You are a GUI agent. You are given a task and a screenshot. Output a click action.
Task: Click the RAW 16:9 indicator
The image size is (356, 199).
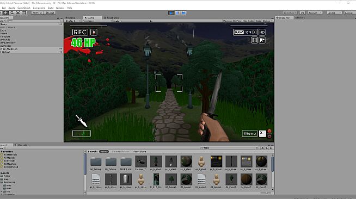click(x=245, y=32)
